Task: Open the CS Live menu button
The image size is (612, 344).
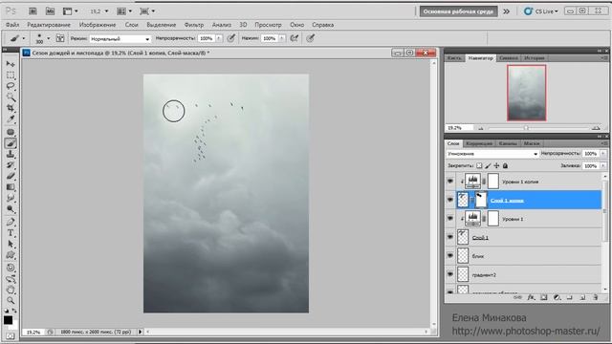Action: (x=541, y=11)
